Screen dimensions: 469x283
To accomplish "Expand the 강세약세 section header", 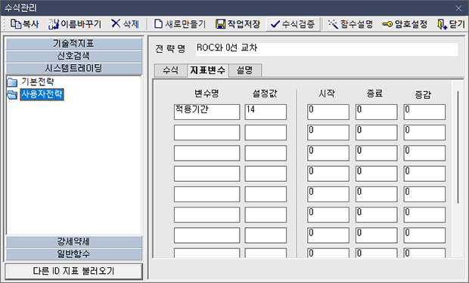I will click(x=73, y=241).
